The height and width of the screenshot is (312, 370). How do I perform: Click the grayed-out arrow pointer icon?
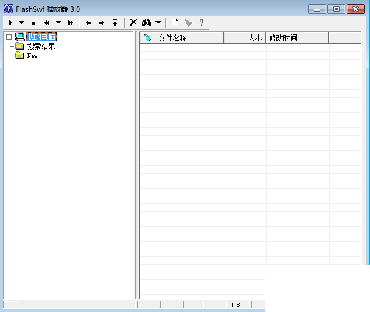point(188,23)
